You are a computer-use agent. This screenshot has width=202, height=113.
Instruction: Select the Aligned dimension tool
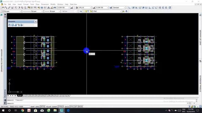pyautogui.click(x=6, y=8)
